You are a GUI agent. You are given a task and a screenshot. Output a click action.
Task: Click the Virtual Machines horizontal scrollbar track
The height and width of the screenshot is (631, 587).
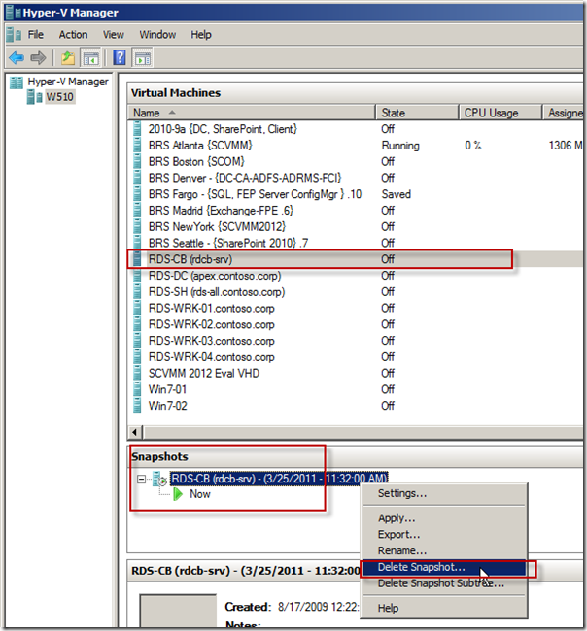363,433
